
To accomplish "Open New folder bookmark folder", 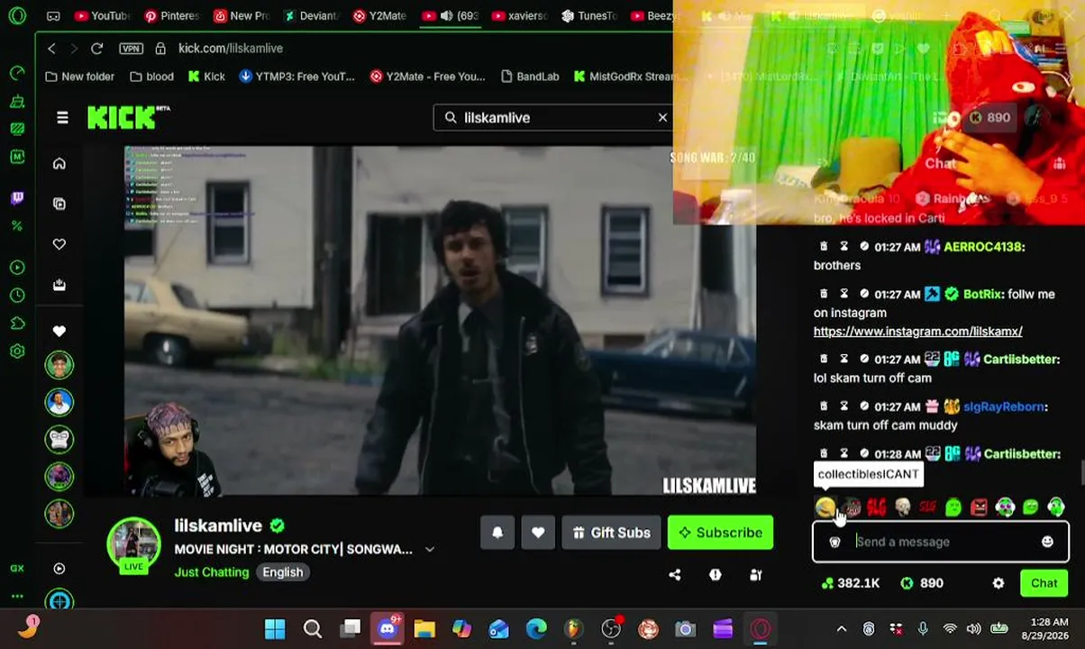I will pos(79,77).
